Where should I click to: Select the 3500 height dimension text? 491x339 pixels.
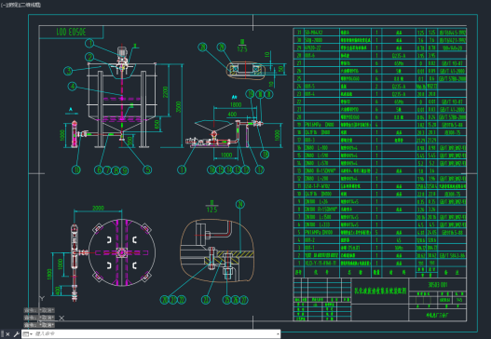point(179,107)
